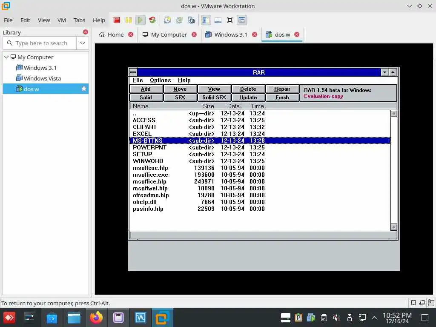
Task: Close the Windows 3.1 tab
Action: pos(255,34)
